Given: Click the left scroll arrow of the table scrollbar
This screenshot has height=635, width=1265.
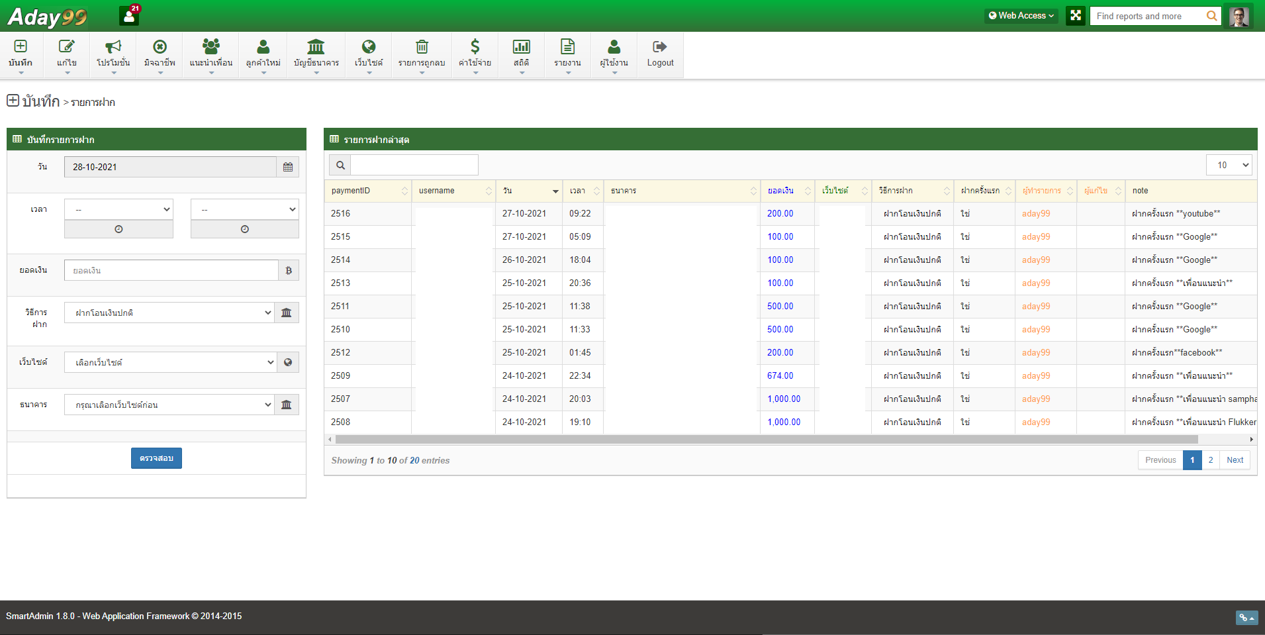Looking at the screenshot, I should [330, 440].
